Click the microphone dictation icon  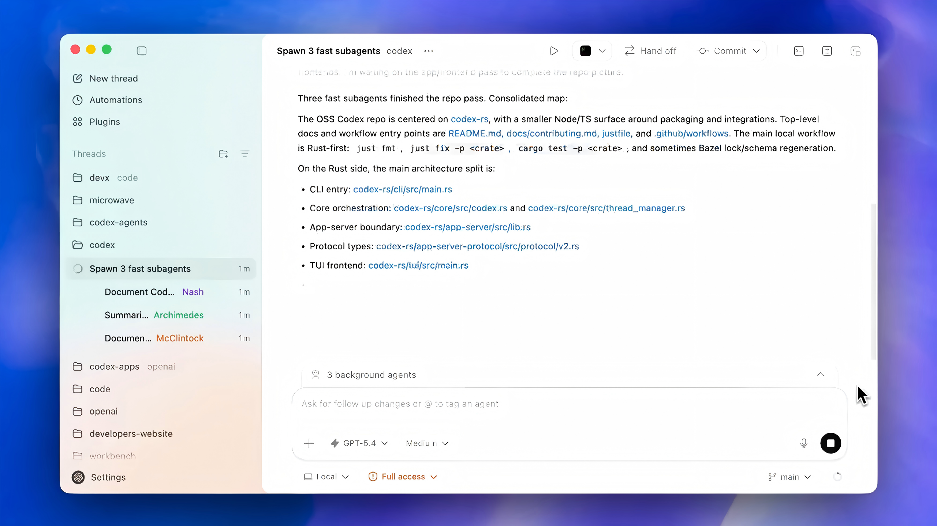click(803, 443)
